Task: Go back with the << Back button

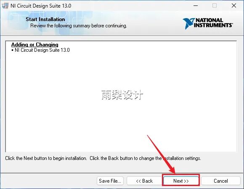Action: [x=144, y=181]
